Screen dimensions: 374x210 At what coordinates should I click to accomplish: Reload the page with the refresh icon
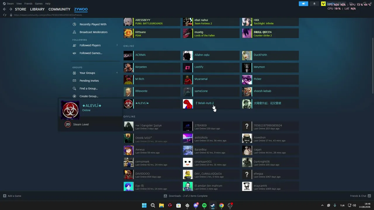[x=4, y=15]
